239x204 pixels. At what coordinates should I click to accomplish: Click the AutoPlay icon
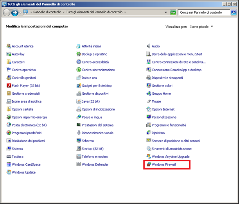[9, 54]
